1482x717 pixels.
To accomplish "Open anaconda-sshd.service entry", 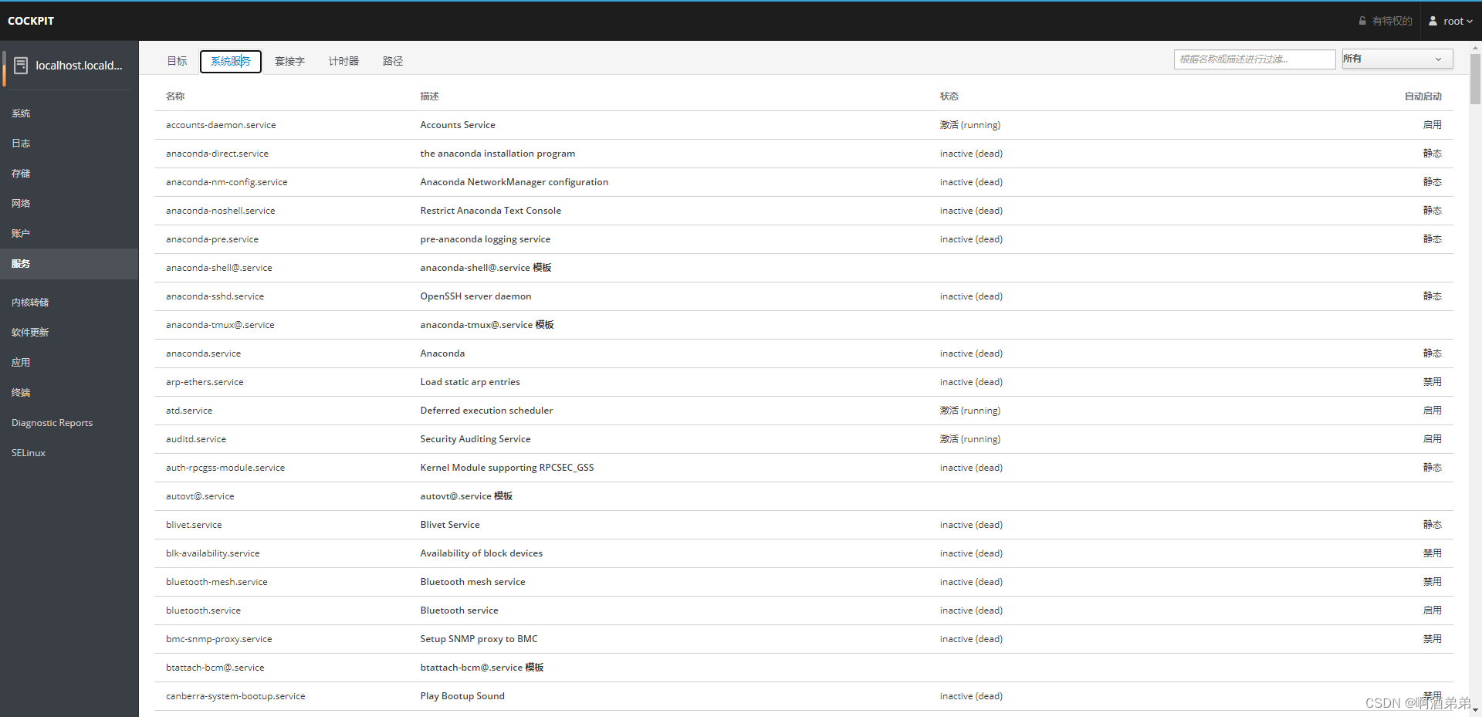I will coord(804,296).
